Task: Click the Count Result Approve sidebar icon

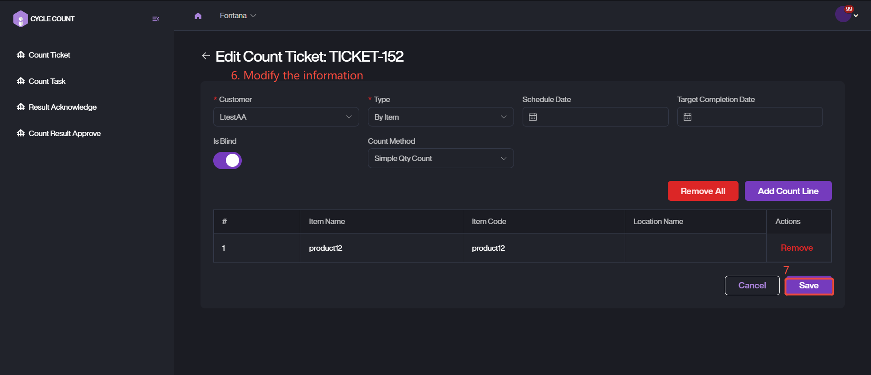Action: (21, 133)
